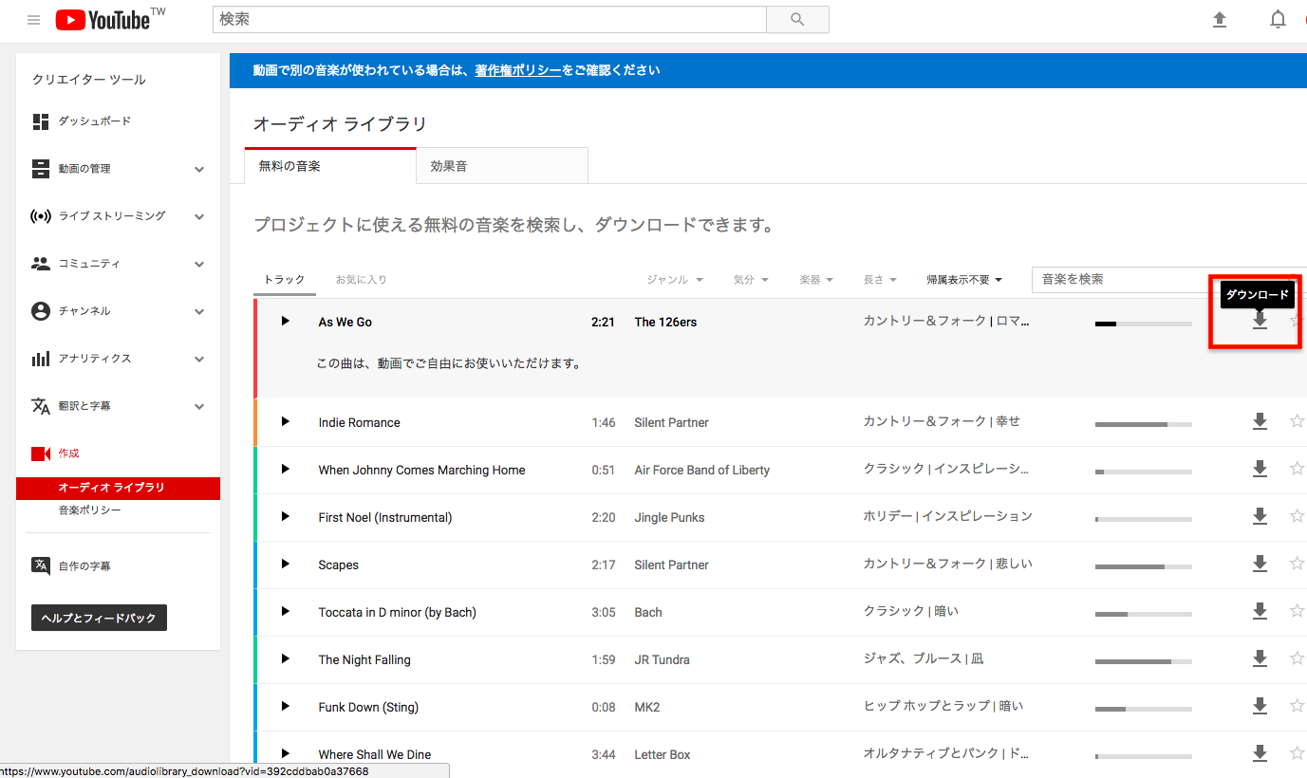Click the As We Go popularity bar

[x=1144, y=324]
